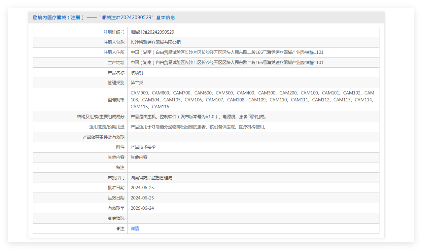This screenshot has width=422, height=250.
Task: Click the 第二类 management category value
Action: point(137,83)
